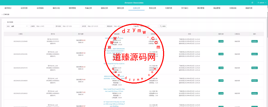Open the 提现记录 menu item
The width and height of the screenshot is (268, 107).
[x=104, y=8]
